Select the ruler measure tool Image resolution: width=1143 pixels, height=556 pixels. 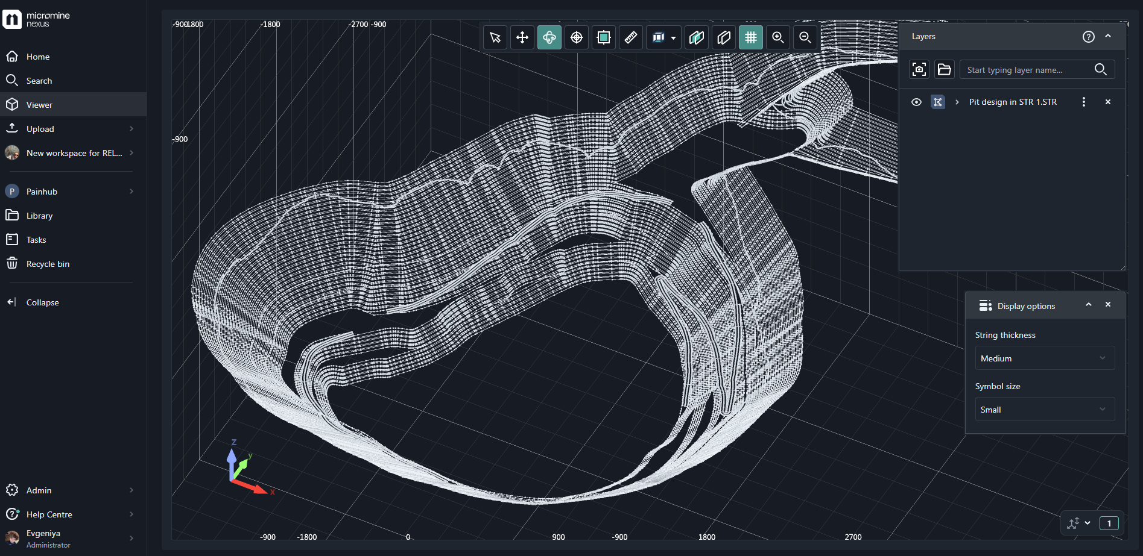(x=630, y=37)
